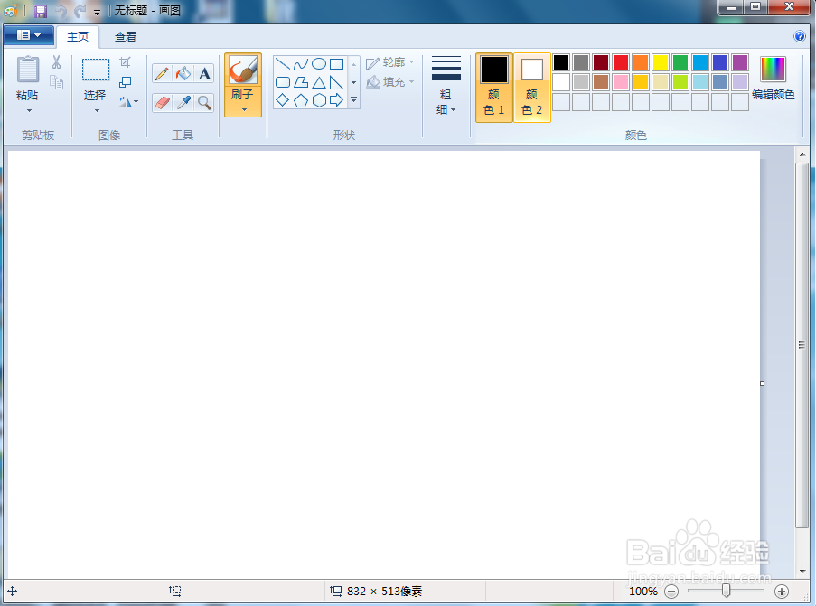816x606 pixels.
Task: Choose the Rounded rectangle shape
Action: pyautogui.click(x=282, y=82)
